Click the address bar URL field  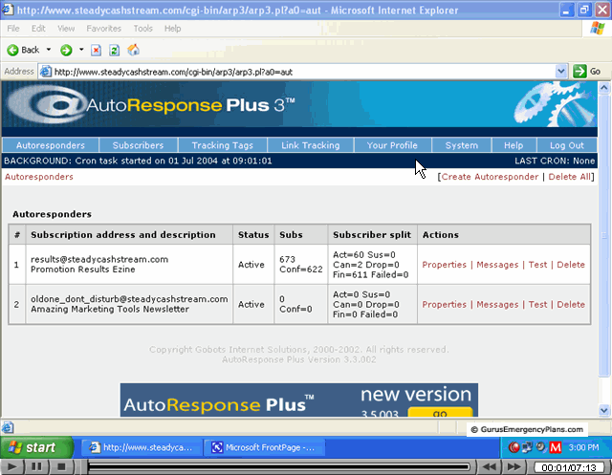click(302, 72)
